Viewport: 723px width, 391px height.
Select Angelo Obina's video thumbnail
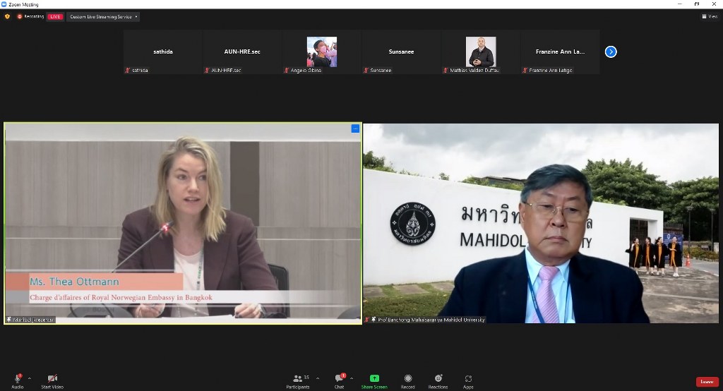point(321,52)
